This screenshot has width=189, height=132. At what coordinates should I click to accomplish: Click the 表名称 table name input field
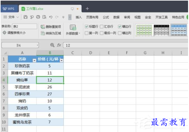pos(24,26)
